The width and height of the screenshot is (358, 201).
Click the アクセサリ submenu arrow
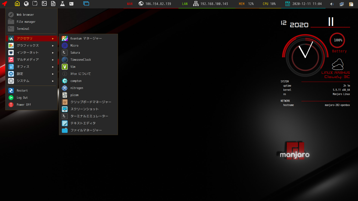point(53,38)
